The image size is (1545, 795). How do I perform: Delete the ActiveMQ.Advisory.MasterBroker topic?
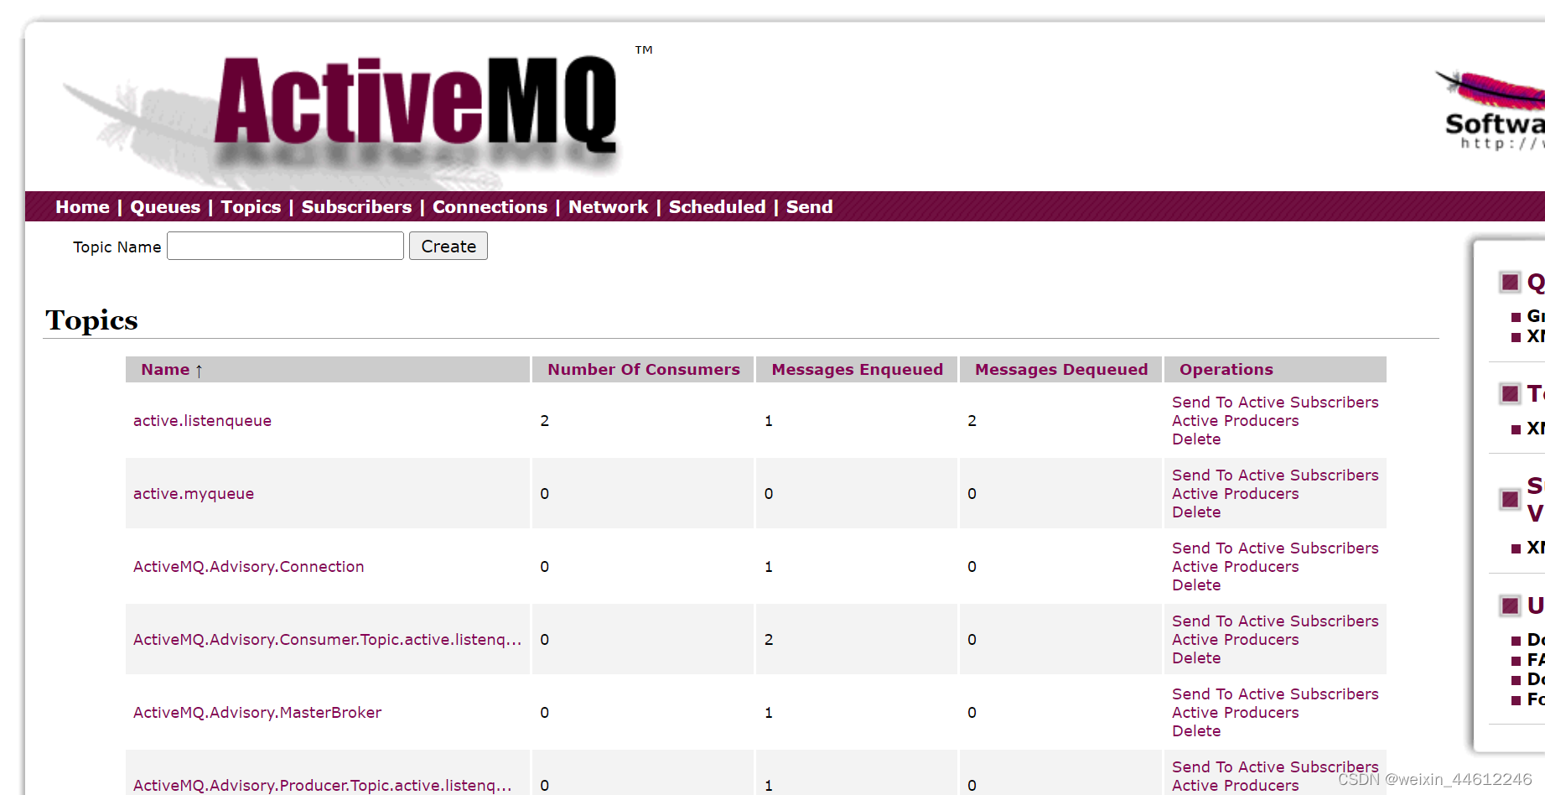point(1196,730)
